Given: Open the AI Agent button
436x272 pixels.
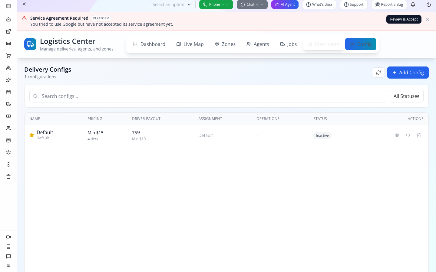Looking at the screenshot, I should pyautogui.click(x=285, y=5).
